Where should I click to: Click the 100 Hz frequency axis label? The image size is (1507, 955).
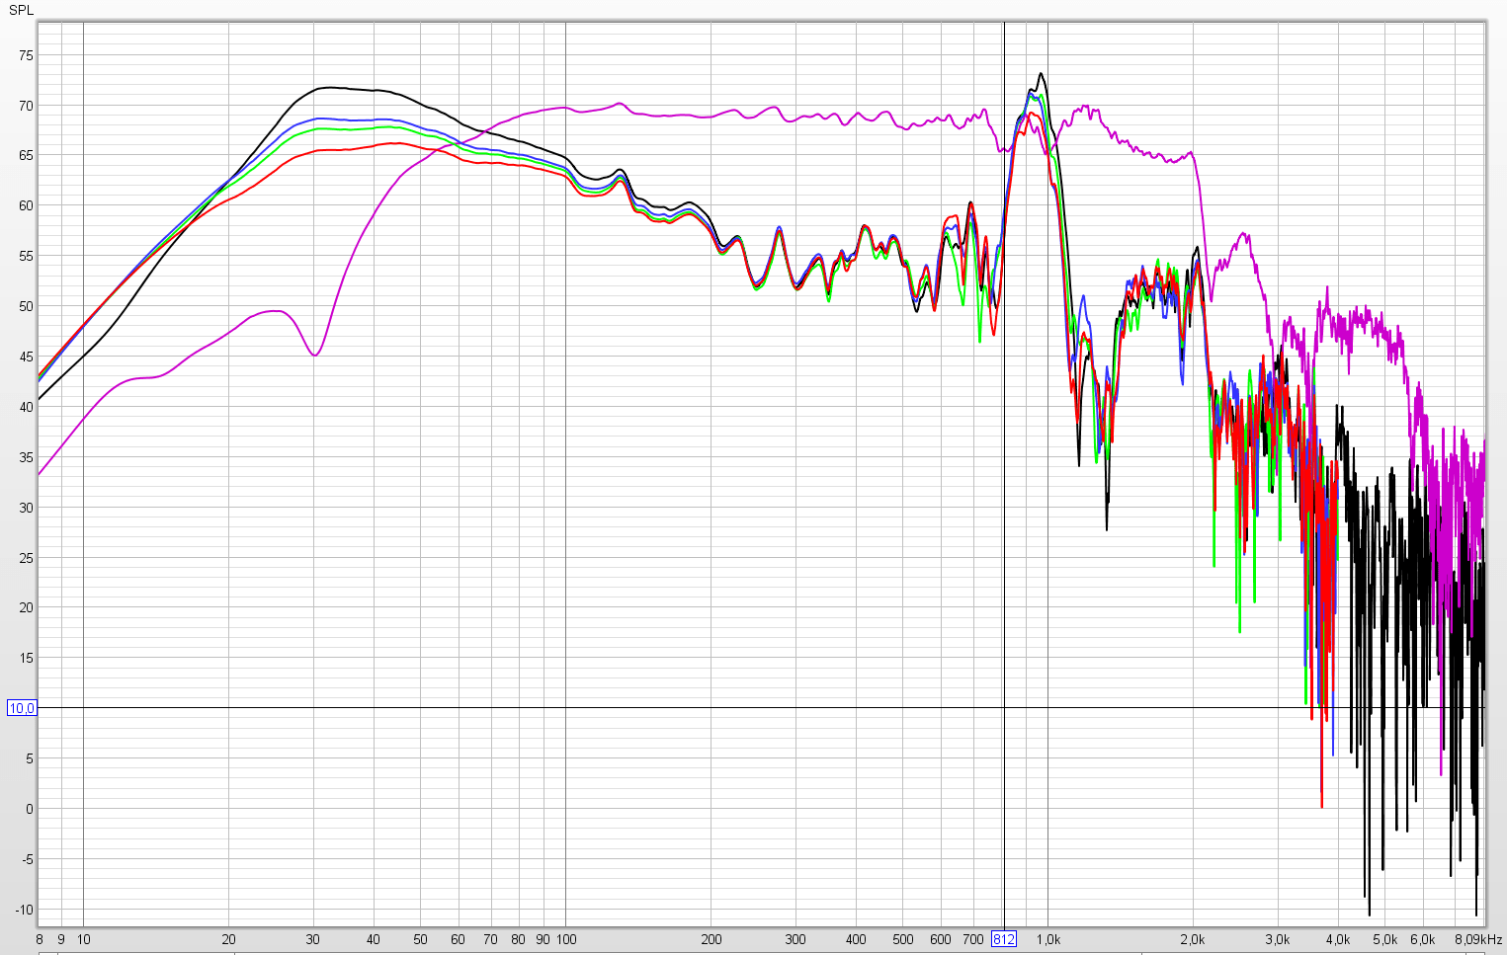565,940
